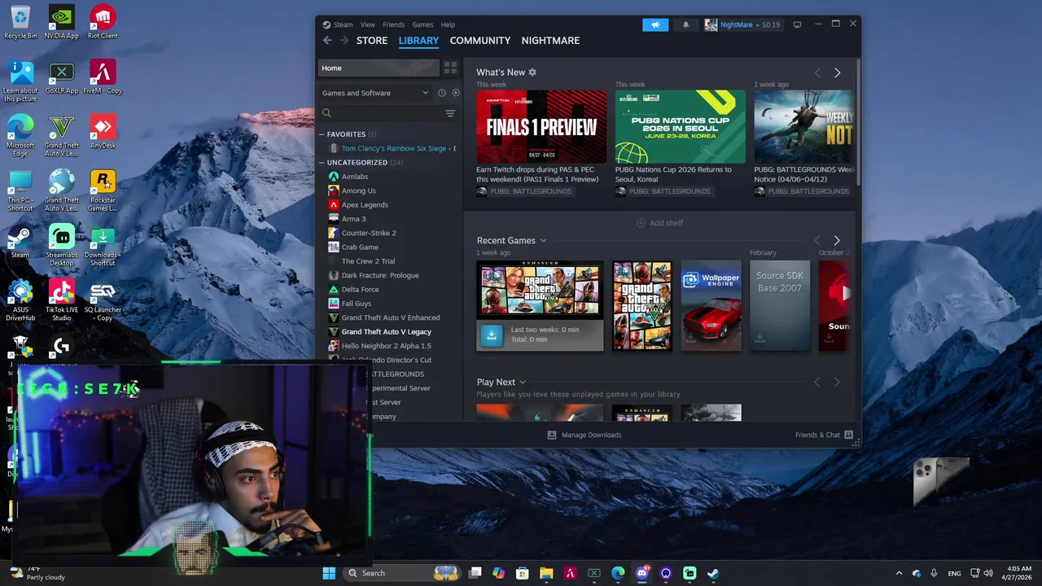The width and height of the screenshot is (1042, 586).
Task: Switch Steam to Big Picture mode icon
Action: 797,24
